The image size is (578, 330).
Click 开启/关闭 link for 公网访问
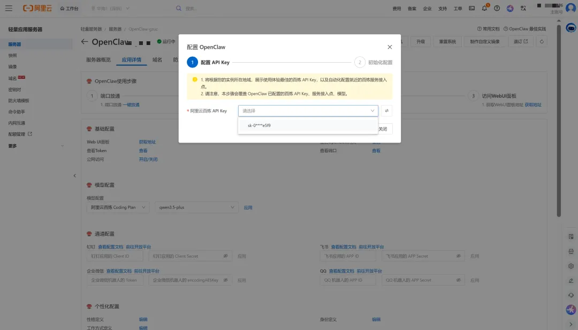148,160
